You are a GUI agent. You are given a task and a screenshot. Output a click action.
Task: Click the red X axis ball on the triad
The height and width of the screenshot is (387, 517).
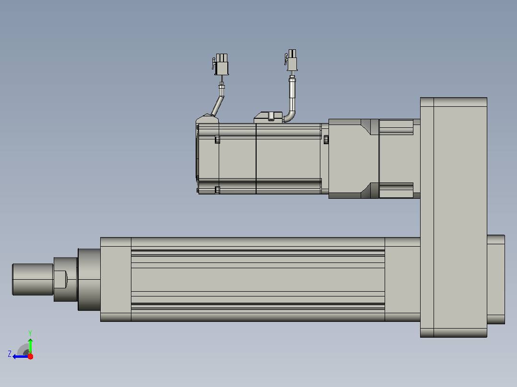pyautogui.click(x=30, y=356)
